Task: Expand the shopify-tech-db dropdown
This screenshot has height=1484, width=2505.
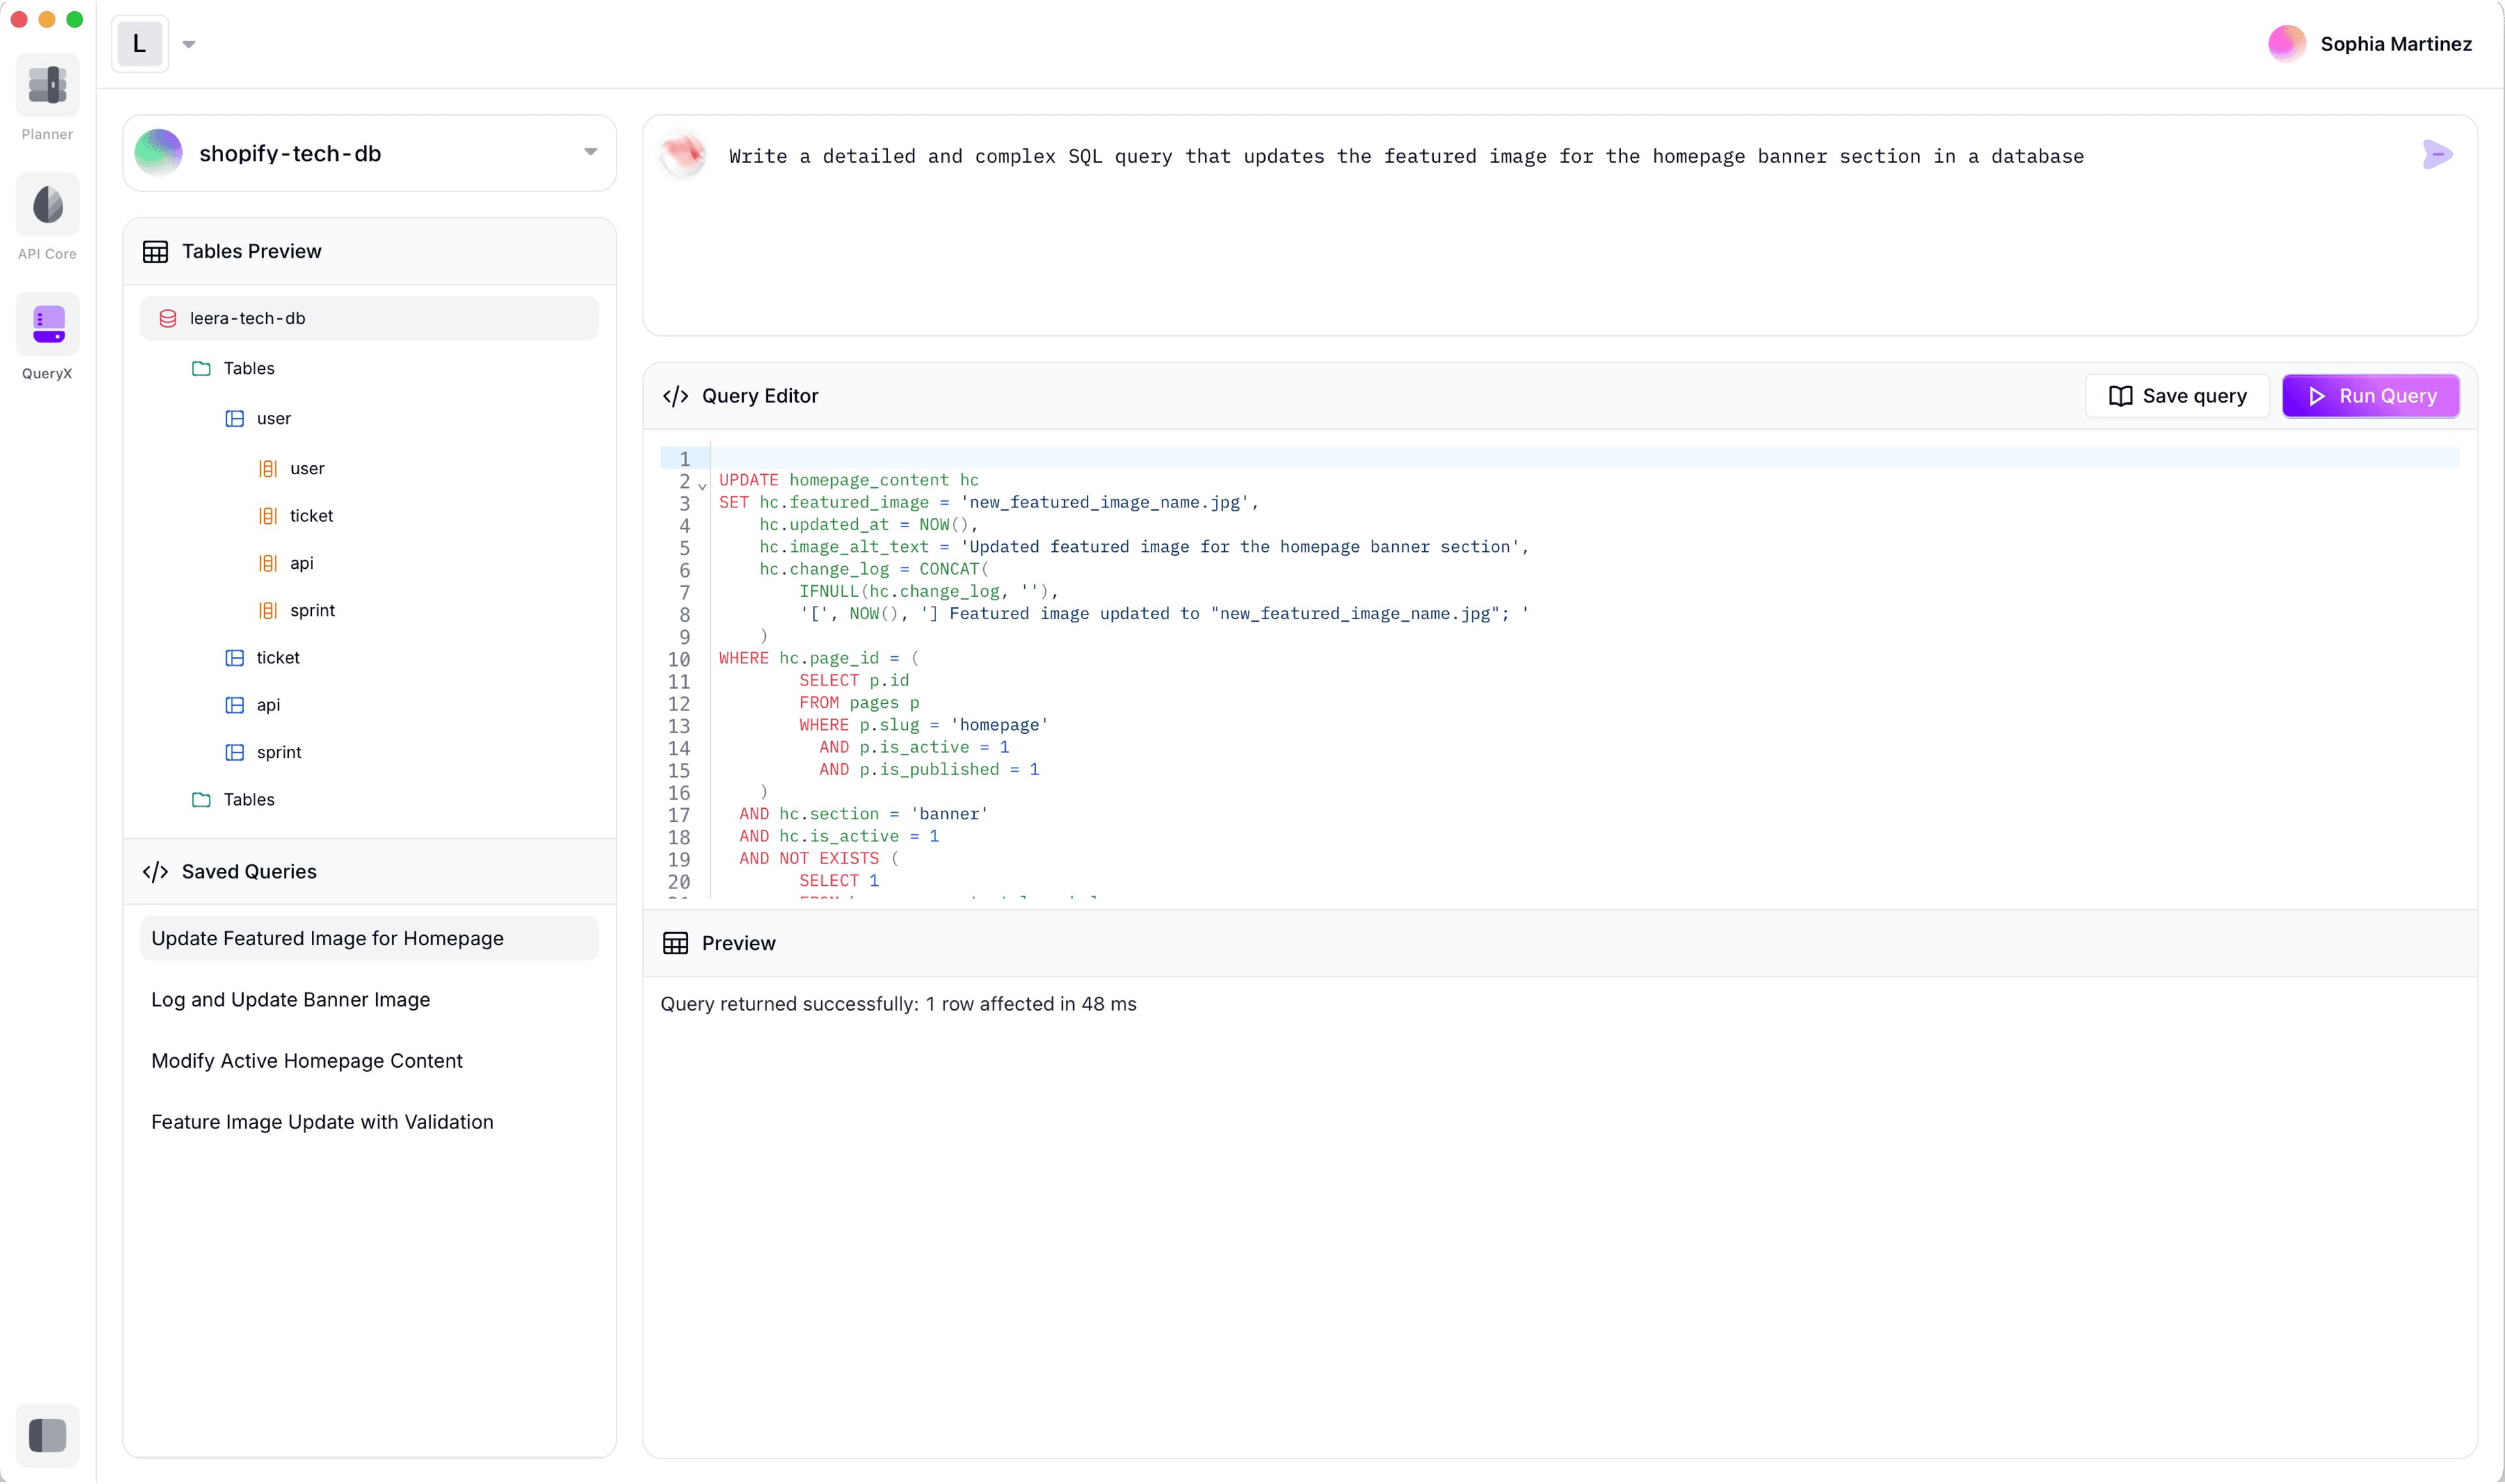Action: 592,154
